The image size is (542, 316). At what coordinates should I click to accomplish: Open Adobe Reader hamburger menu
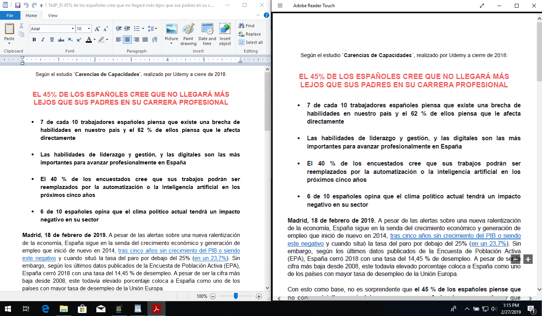(x=280, y=6)
